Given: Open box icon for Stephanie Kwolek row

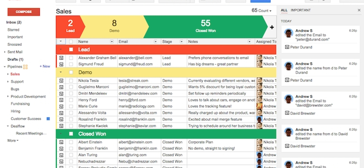Looking at the screenshot, I should click(x=61, y=126).
